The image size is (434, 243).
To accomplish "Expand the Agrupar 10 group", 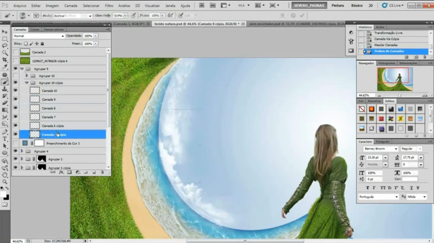I will tap(27, 75).
